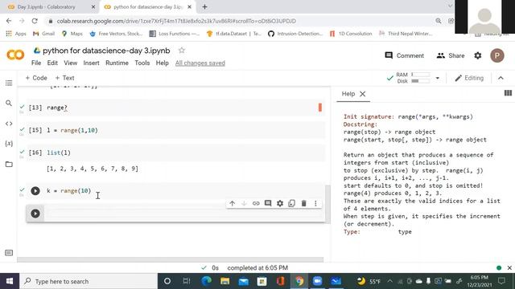The height and width of the screenshot is (289, 515).
Task: Open the Editing mode dropdown
Action: pos(469,78)
